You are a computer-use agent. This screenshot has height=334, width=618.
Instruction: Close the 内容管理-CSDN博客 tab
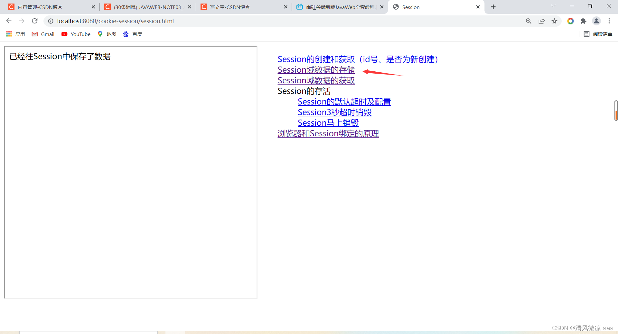click(x=93, y=7)
